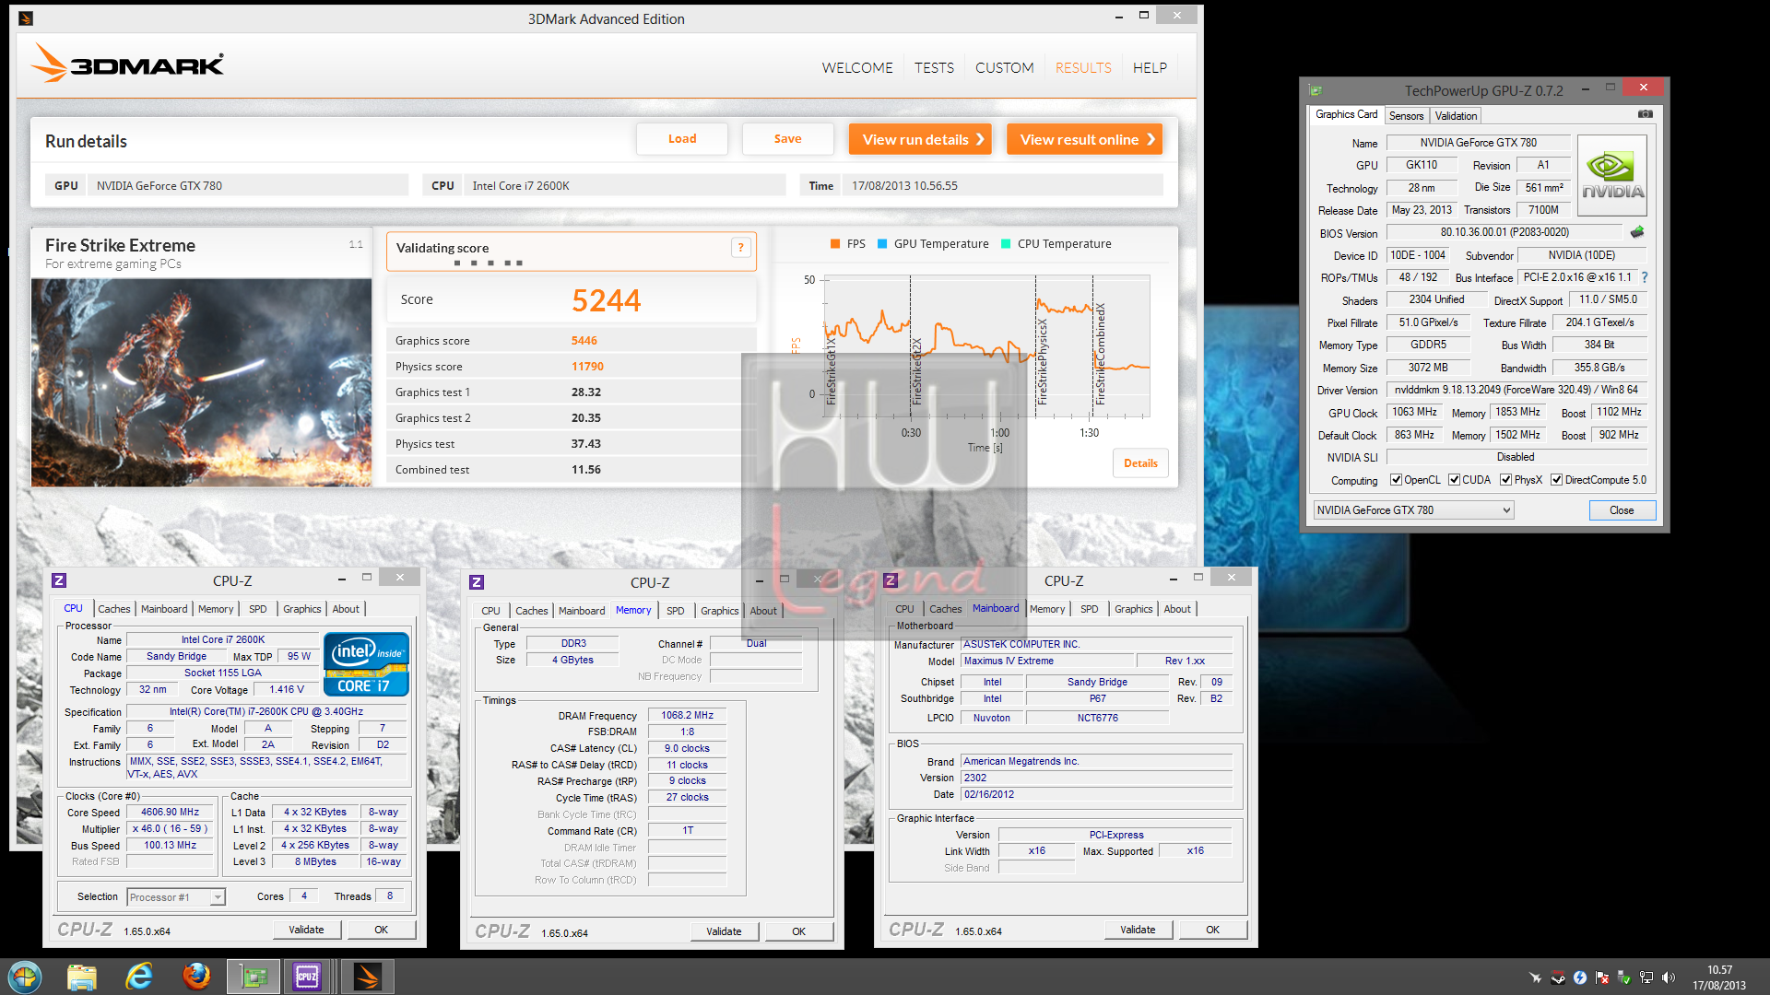
Task: Click the Graphics score value 5446
Action: [584, 341]
